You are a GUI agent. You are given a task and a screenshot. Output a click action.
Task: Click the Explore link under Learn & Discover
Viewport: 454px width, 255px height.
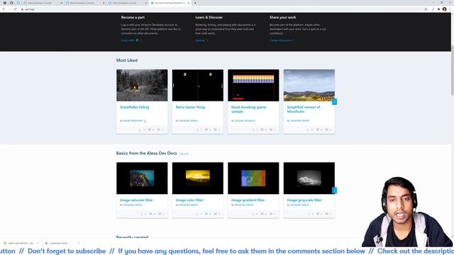coord(201,40)
